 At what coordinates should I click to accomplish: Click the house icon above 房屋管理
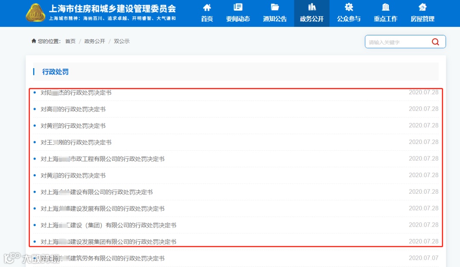click(423, 7)
